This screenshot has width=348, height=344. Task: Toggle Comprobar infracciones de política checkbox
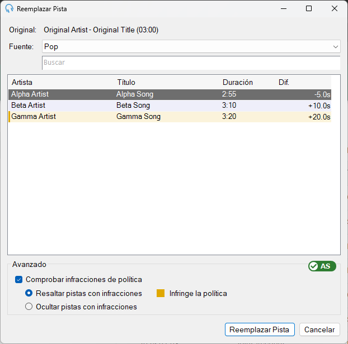click(x=19, y=280)
